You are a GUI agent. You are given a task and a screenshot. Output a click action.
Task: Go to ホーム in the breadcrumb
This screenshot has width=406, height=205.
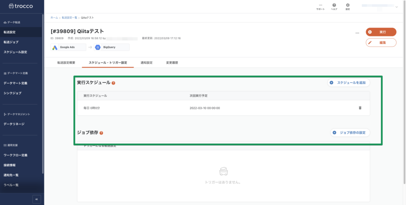(54, 18)
